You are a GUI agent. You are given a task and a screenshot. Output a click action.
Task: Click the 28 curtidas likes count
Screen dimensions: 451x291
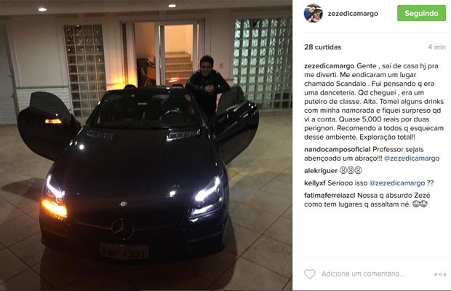pos(323,47)
